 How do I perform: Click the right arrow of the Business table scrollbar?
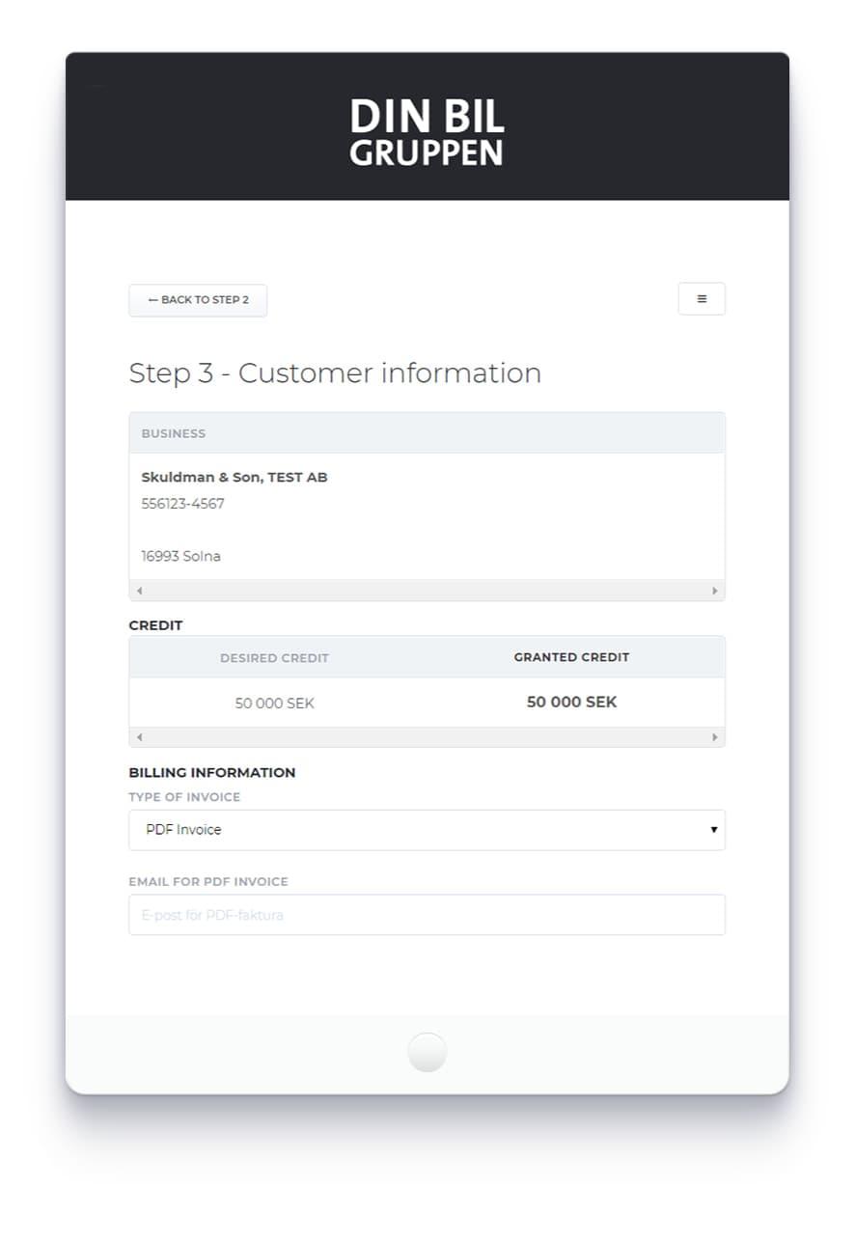(715, 590)
